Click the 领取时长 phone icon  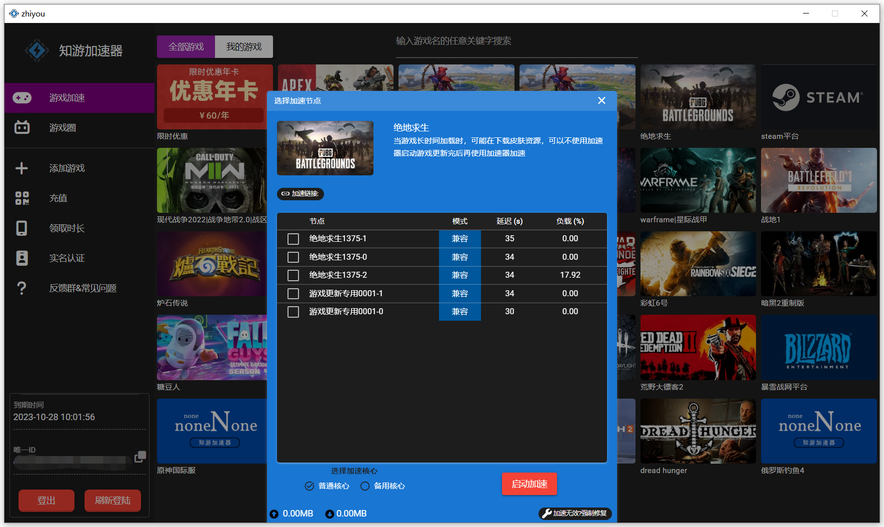coord(21,228)
